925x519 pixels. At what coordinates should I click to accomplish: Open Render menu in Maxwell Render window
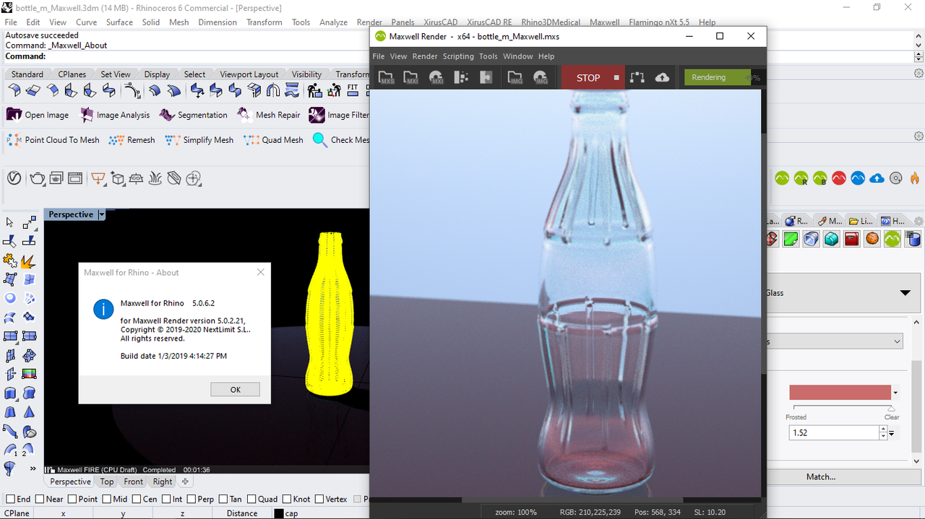[x=425, y=56]
